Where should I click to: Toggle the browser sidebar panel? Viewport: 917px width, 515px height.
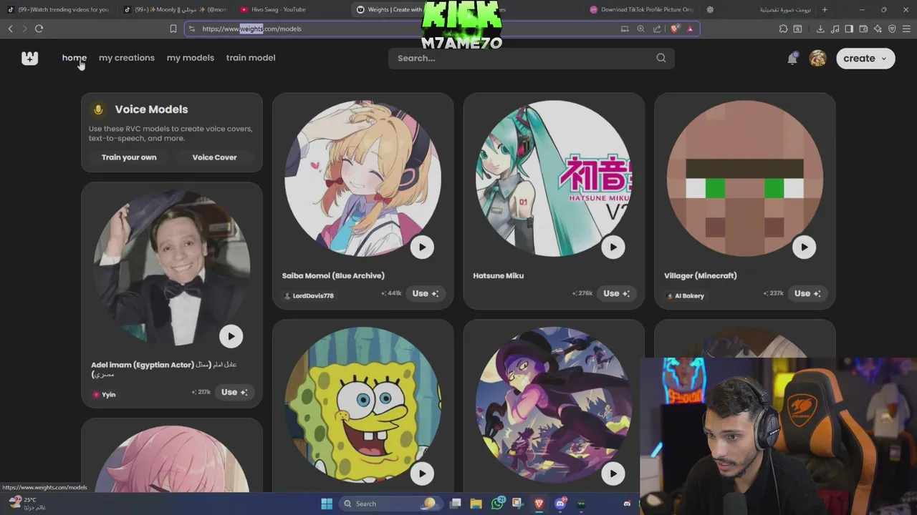coord(849,29)
